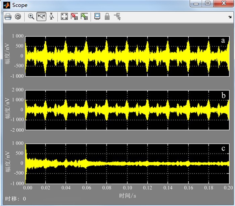Click the MATLAB logo in title bar
Screen dimensions: 235x206
coord(7,5)
